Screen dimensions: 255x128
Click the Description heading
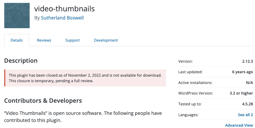click(21, 61)
